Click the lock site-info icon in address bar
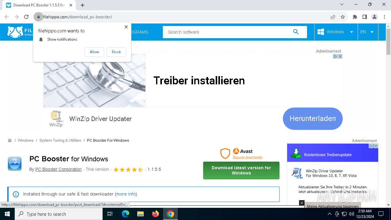Screen dimensions: 391x220 [38, 17]
